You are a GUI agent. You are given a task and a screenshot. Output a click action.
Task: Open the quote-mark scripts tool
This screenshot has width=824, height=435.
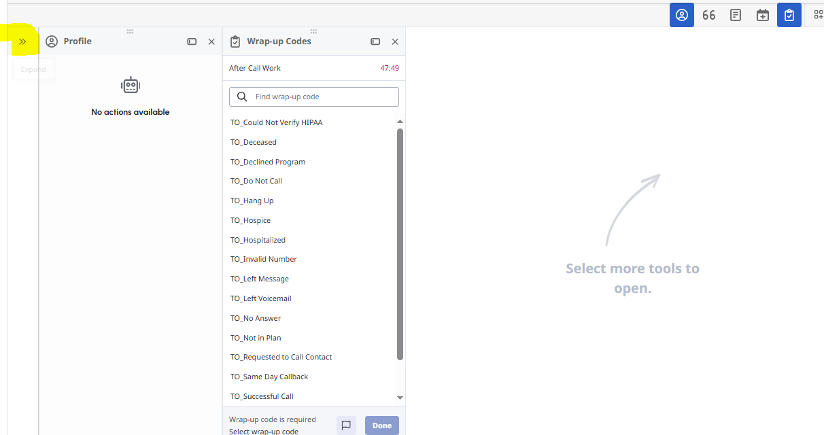(709, 15)
